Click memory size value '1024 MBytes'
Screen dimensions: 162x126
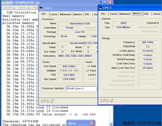(123, 27)
